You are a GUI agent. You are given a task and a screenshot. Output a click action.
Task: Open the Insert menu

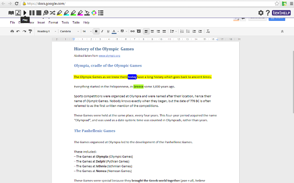(41, 23)
